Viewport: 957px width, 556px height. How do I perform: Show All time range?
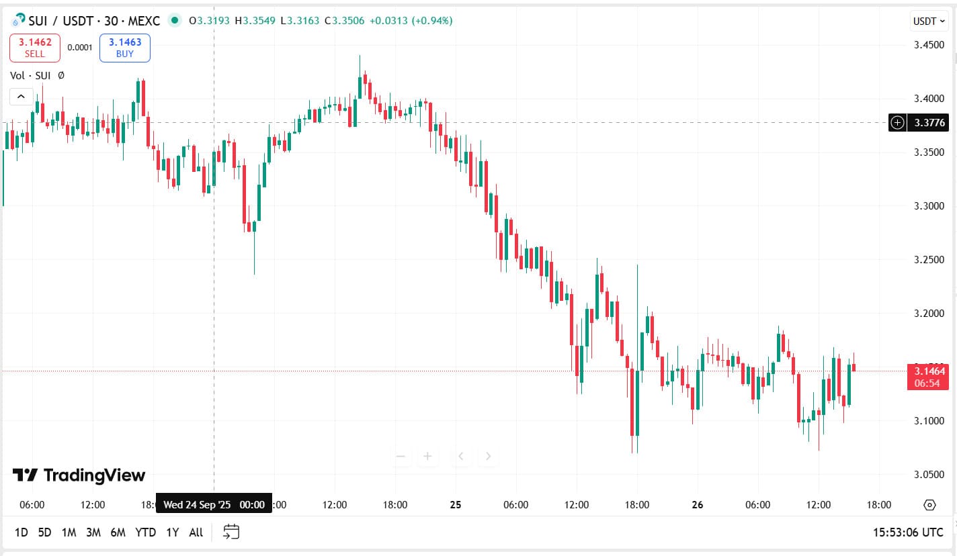coord(196,532)
